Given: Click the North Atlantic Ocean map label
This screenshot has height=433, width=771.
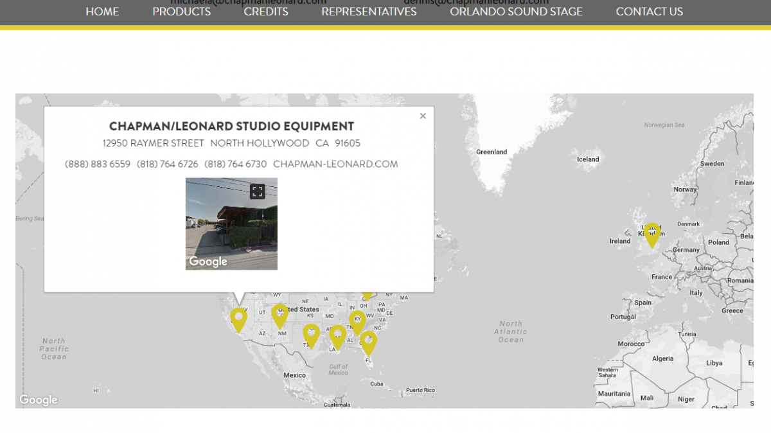Looking at the screenshot, I should point(511,331).
